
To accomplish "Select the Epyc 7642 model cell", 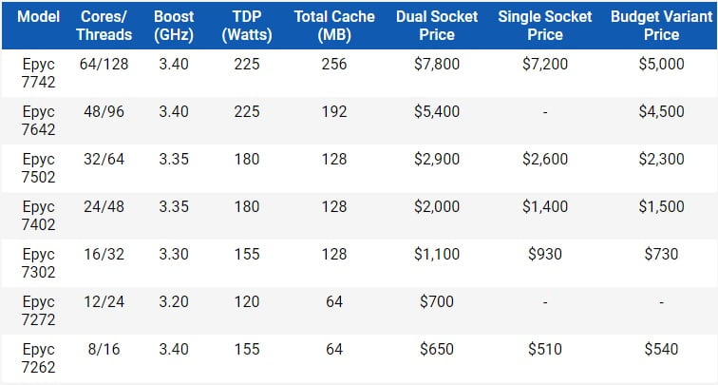I will pyautogui.click(x=38, y=121).
